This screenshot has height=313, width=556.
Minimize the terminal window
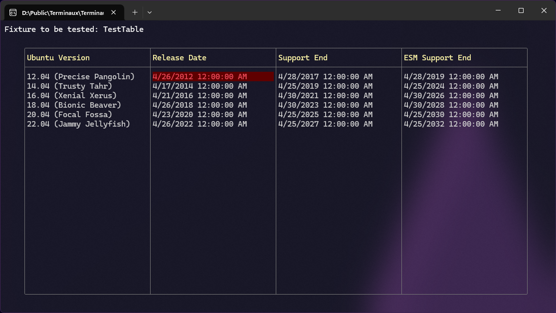pos(498,10)
